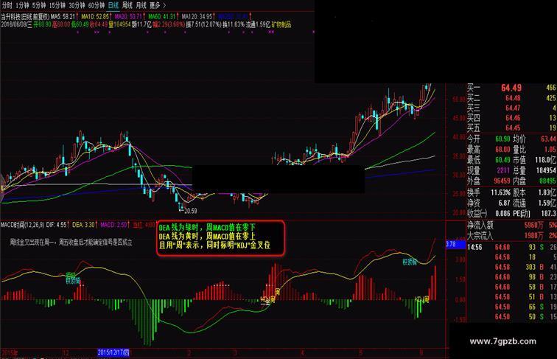Click the 今开 60.90 opening price
The width and height of the screenshot is (557, 359).
(x=488, y=139)
